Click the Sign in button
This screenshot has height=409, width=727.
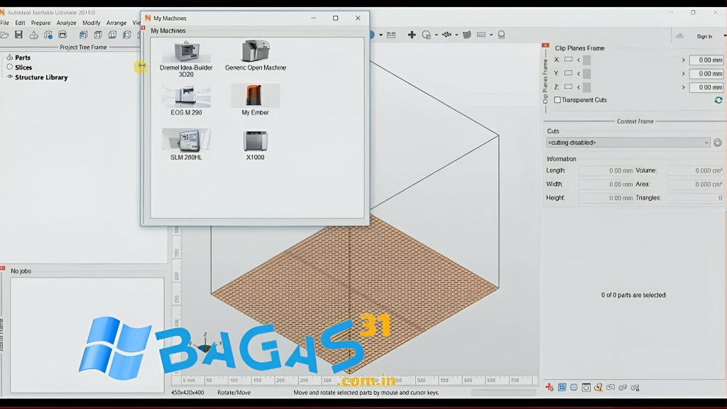click(x=704, y=36)
